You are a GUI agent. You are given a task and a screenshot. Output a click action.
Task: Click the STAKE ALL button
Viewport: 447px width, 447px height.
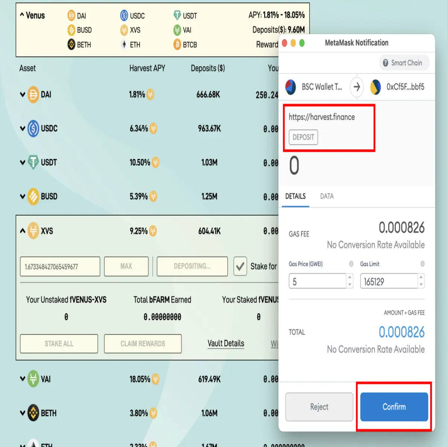[59, 343]
